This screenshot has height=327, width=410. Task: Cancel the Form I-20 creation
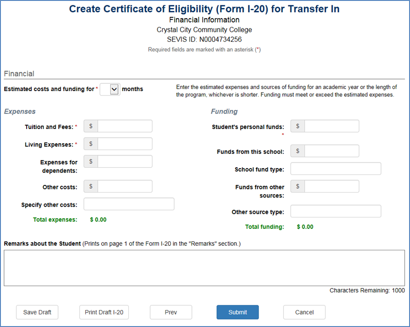point(304,312)
